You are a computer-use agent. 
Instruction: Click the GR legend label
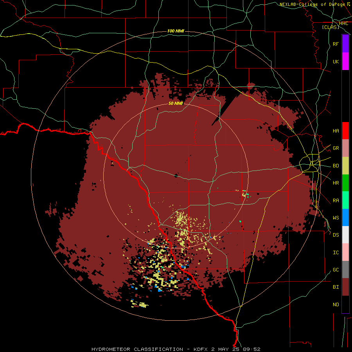pyautogui.click(x=336, y=148)
